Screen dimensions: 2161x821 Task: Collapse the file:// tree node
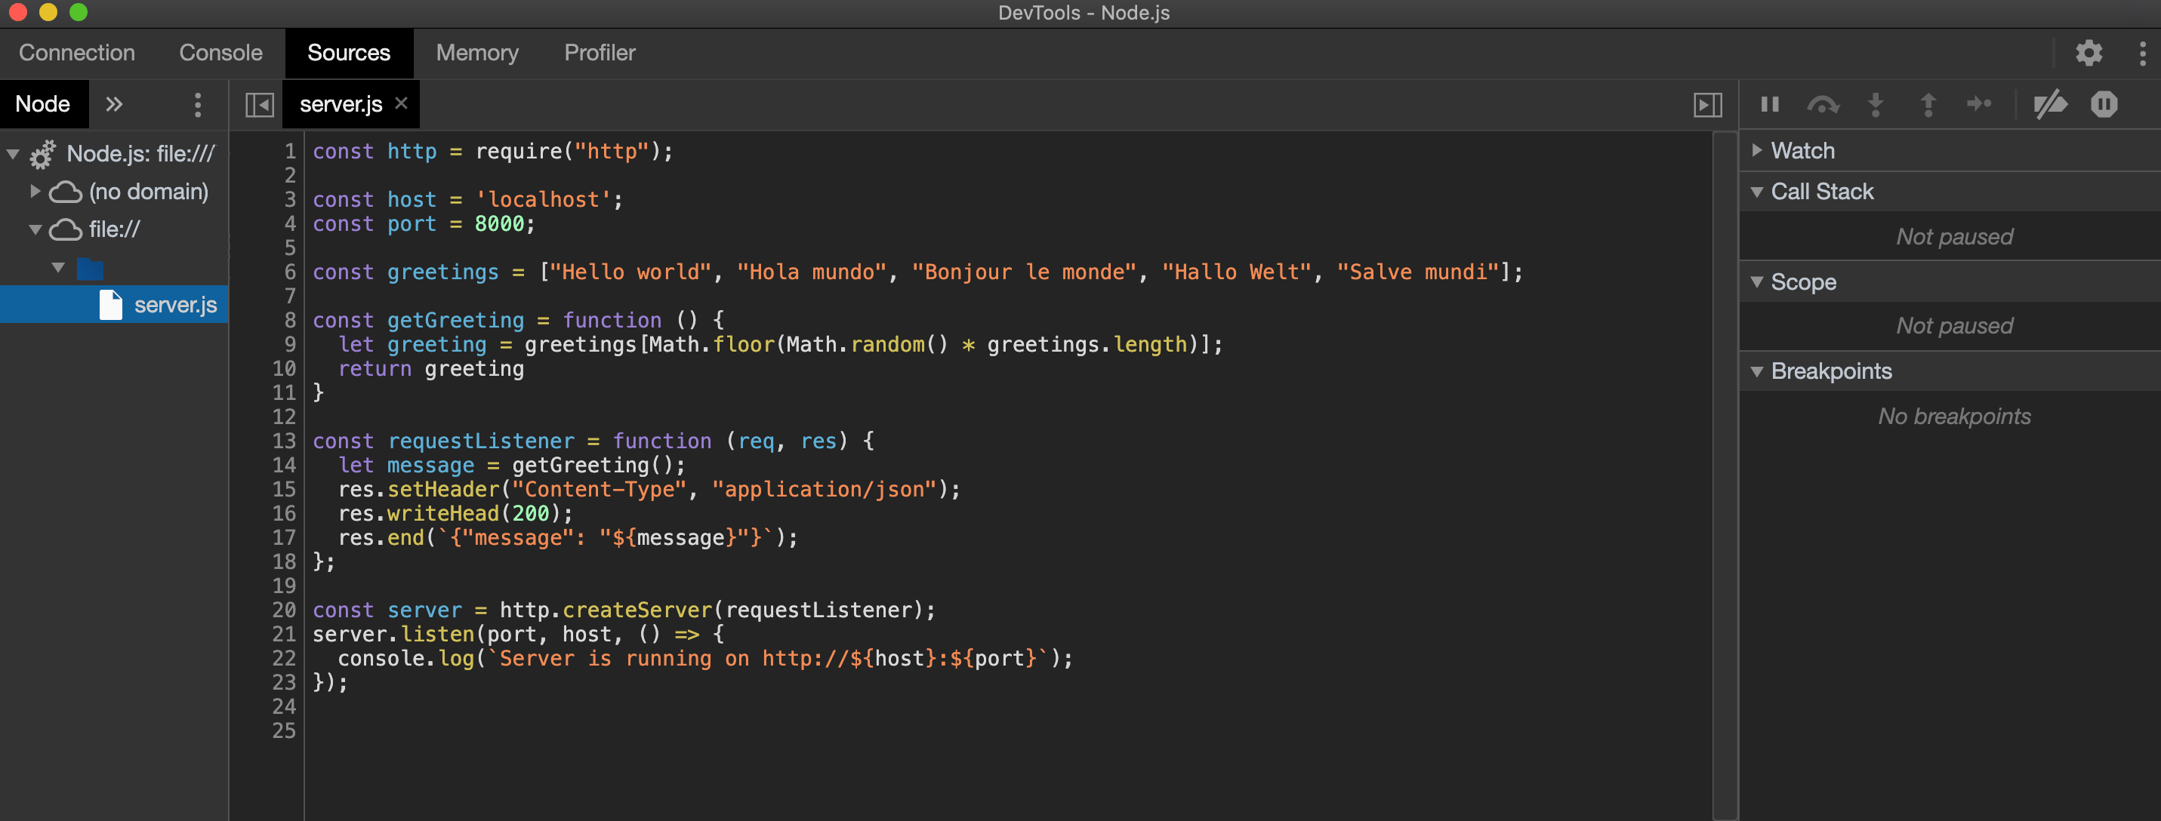pyautogui.click(x=35, y=230)
